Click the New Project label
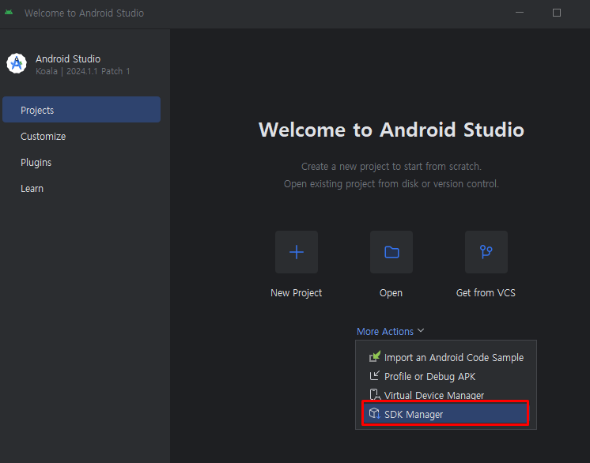 point(296,293)
